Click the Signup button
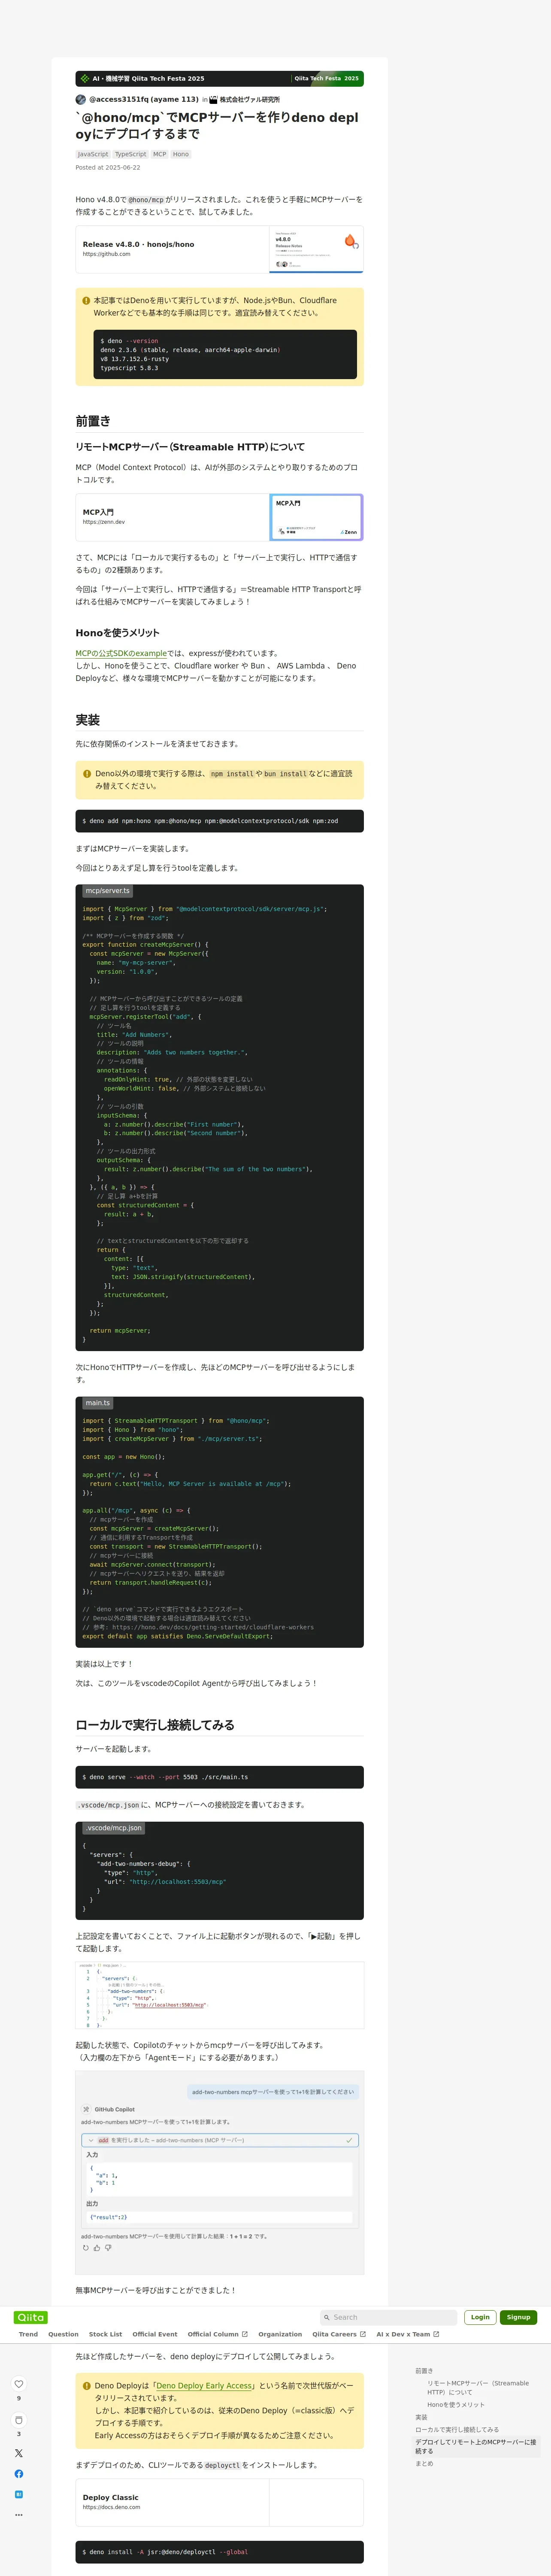Screen dimensions: 551x2576 (x=518, y=2317)
